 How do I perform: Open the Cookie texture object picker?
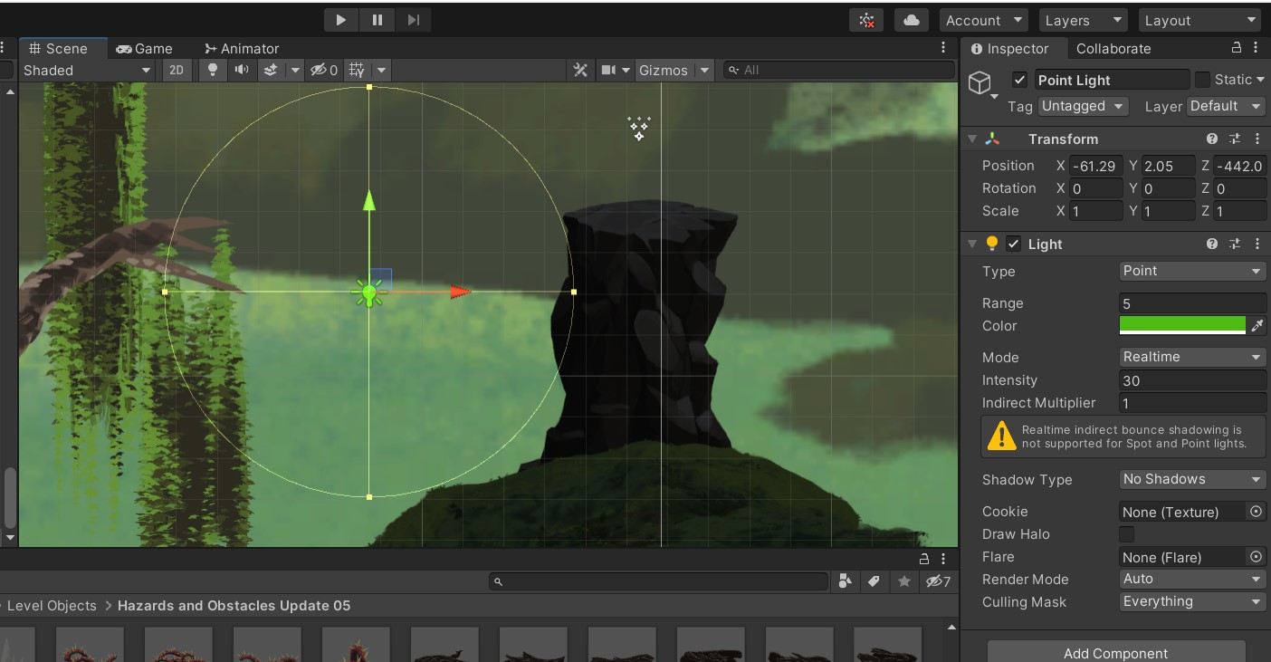[1256, 512]
